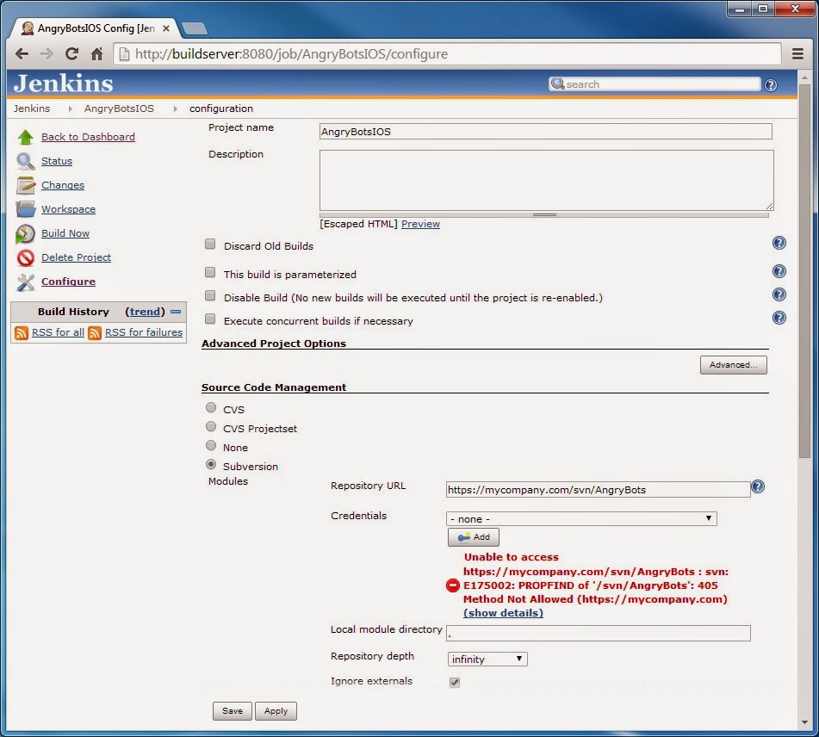
Task: Click the Jenkins favicon on the tab
Action: 28,28
